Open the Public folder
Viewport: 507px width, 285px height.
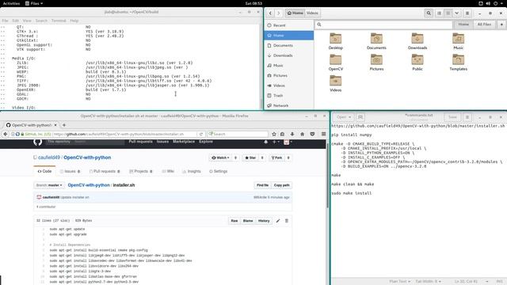click(x=417, y=63)
